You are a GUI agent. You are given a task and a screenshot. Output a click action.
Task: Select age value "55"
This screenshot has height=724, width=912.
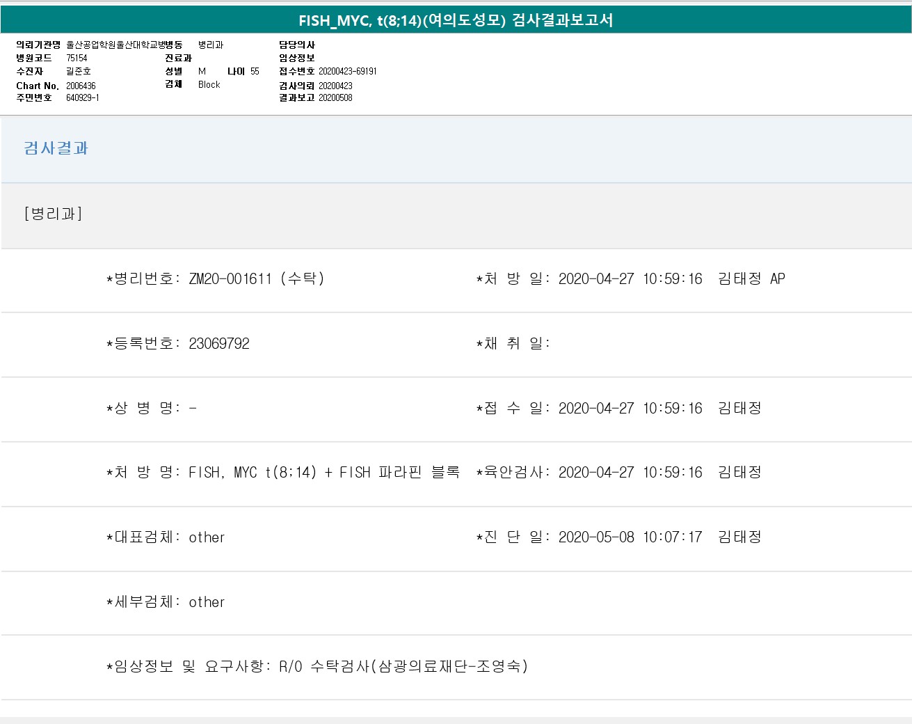coord(255,72)
